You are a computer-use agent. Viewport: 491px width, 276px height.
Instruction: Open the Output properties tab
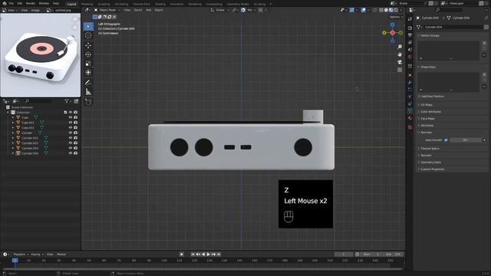[410, 35]
